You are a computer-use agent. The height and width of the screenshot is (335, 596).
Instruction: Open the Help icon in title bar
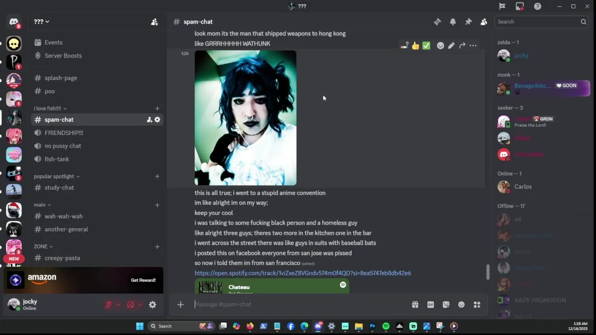tap(537, 6)
